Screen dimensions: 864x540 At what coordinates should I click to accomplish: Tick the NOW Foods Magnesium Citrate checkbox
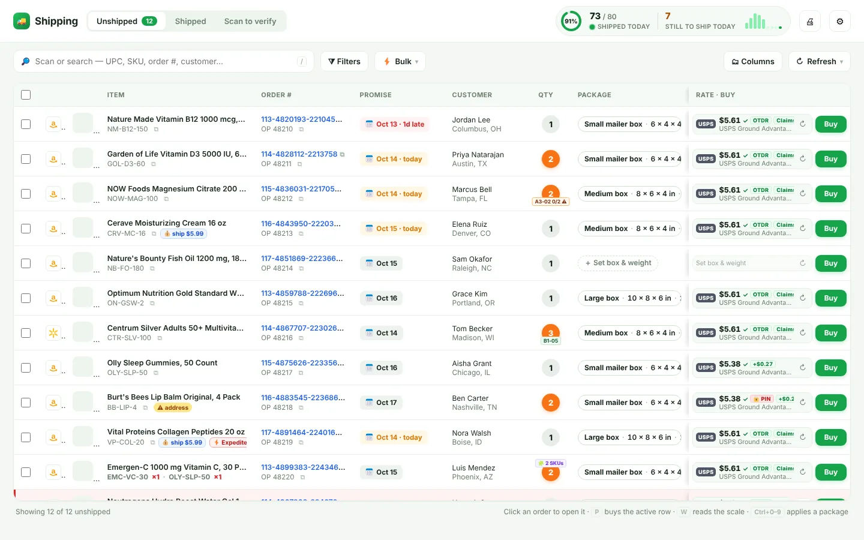pos(26,194)
